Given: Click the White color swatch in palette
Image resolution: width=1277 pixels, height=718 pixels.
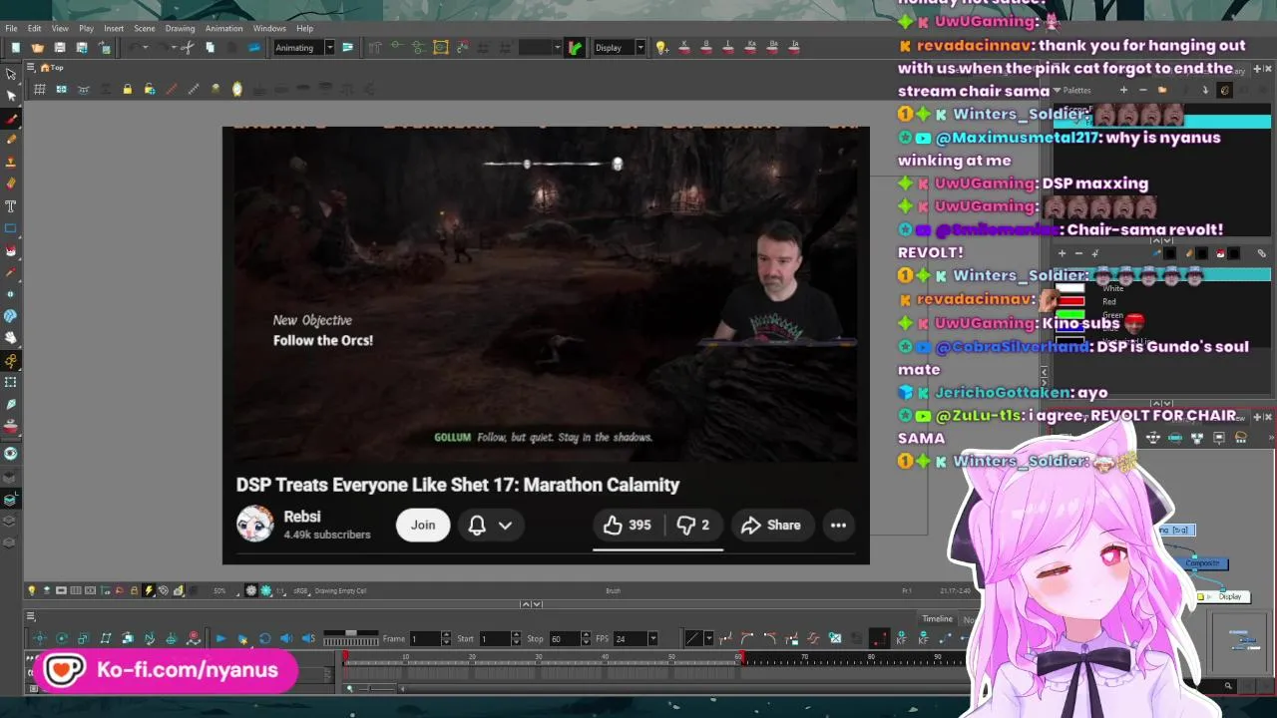Looking at the screenshot, I should [1070, 288].
